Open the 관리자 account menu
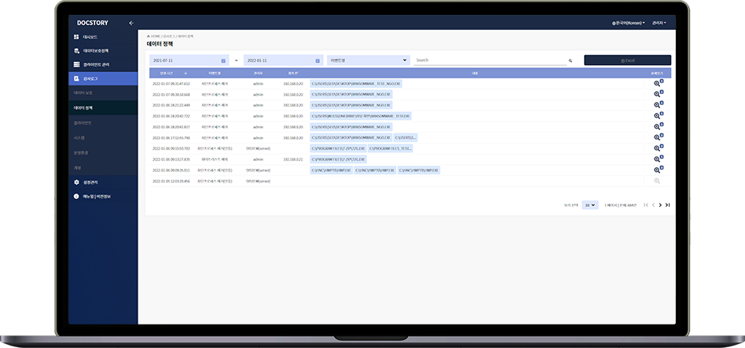The height and width of the screenshot is (348, 745). pos(659,23)
